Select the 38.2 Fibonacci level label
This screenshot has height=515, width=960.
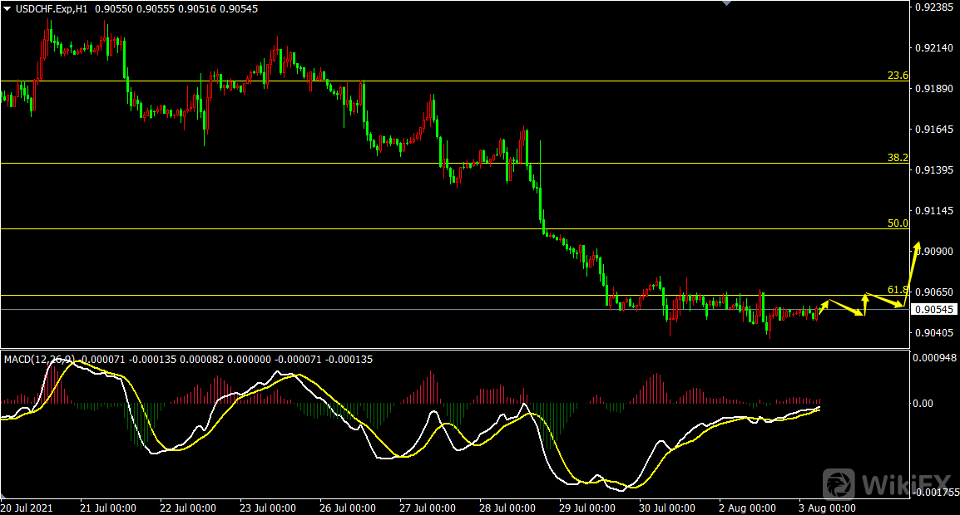[x=897, y=157]
